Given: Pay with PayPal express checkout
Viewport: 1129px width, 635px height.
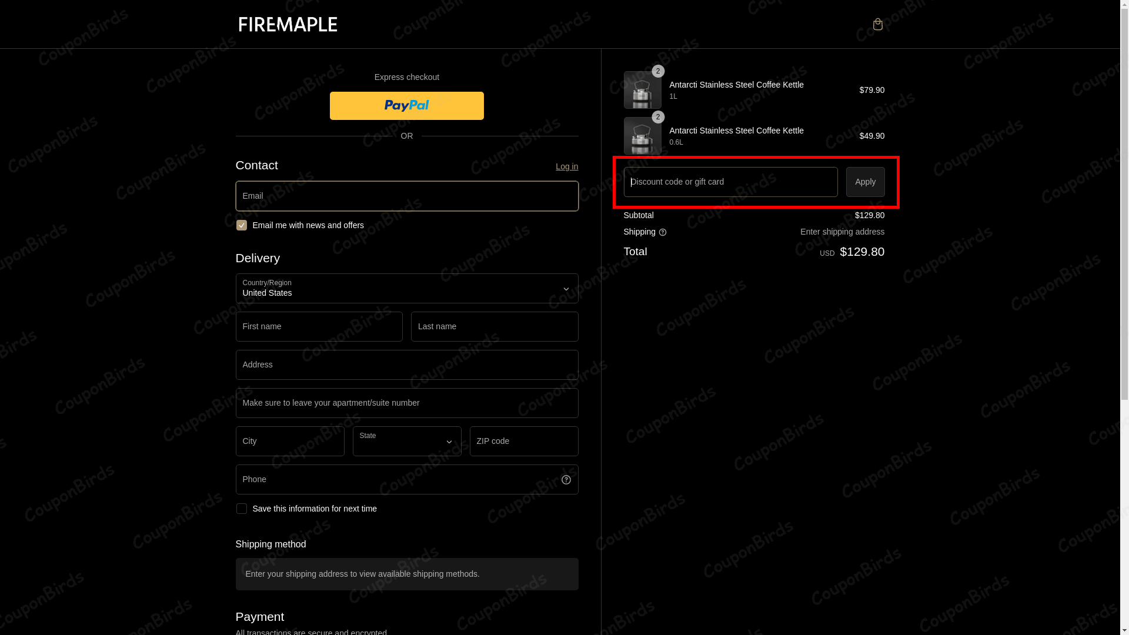Looking at the screenshot, I should coord(407,106).
